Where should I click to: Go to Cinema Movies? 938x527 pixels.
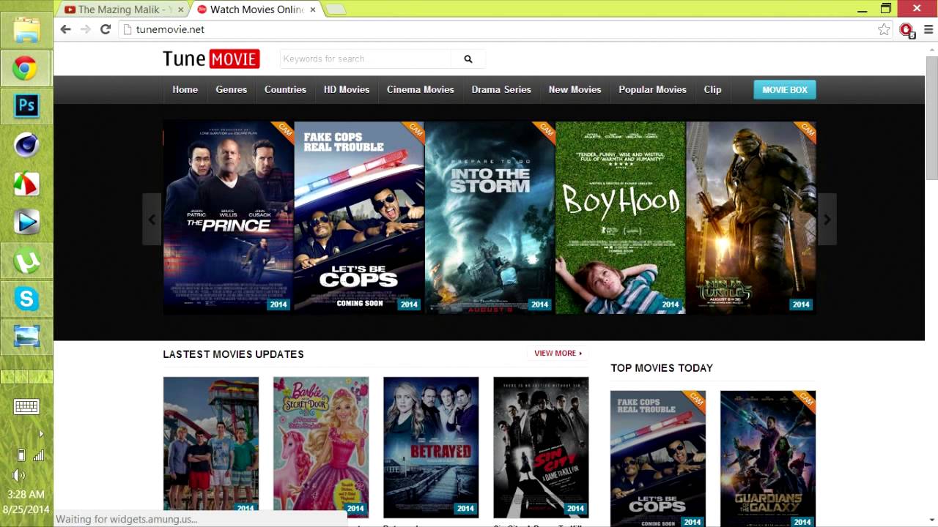pos(421,89)
